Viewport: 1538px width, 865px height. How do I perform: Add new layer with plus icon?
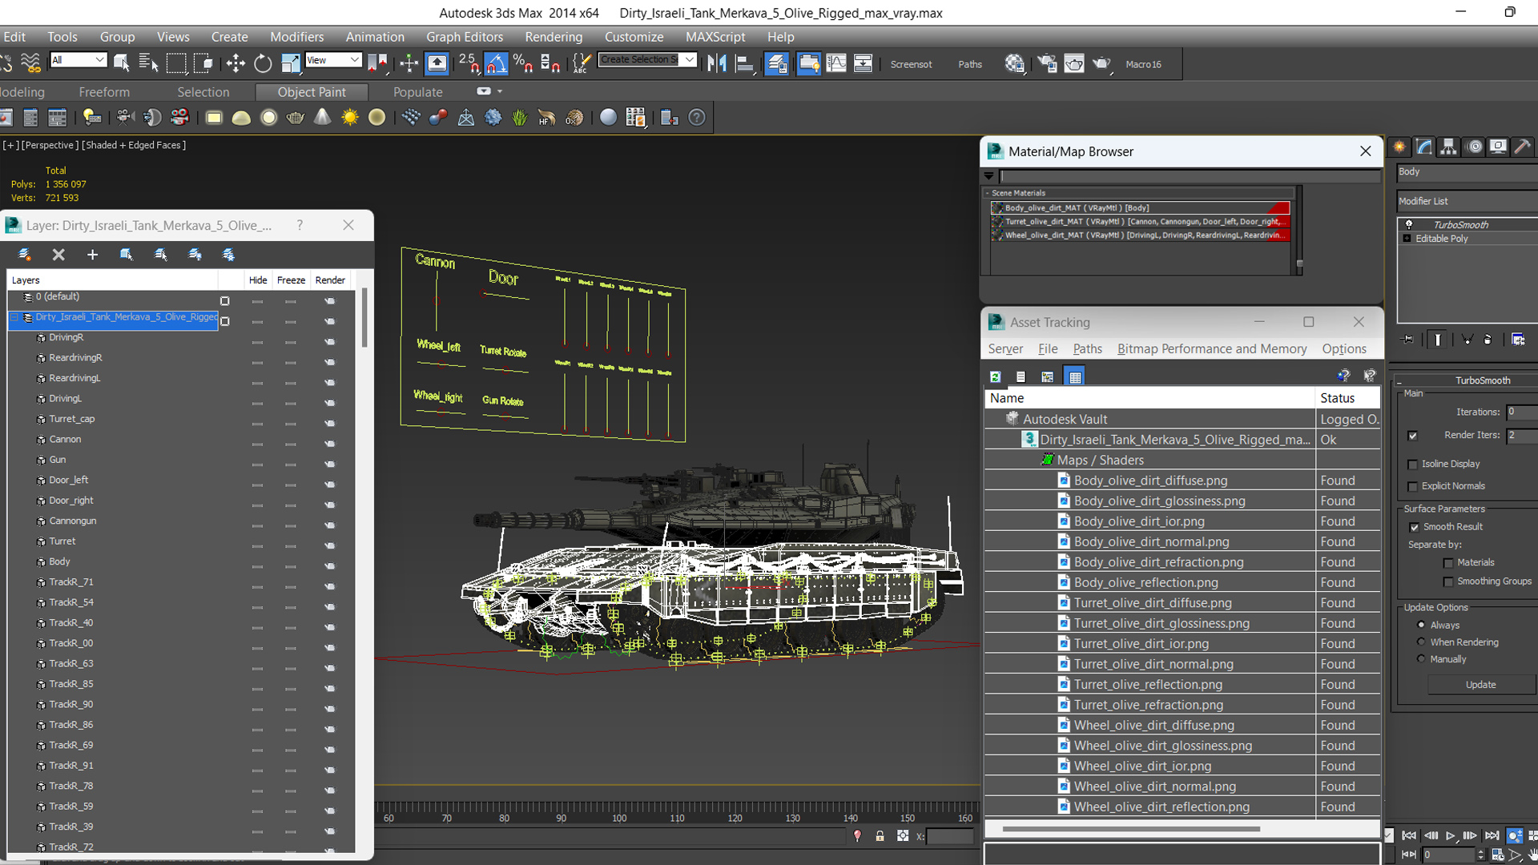(92, 255)
